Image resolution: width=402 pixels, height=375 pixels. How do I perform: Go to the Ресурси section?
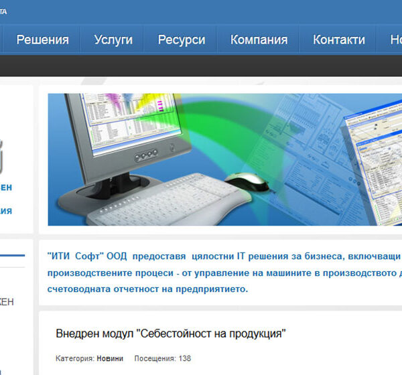(182, 40)
